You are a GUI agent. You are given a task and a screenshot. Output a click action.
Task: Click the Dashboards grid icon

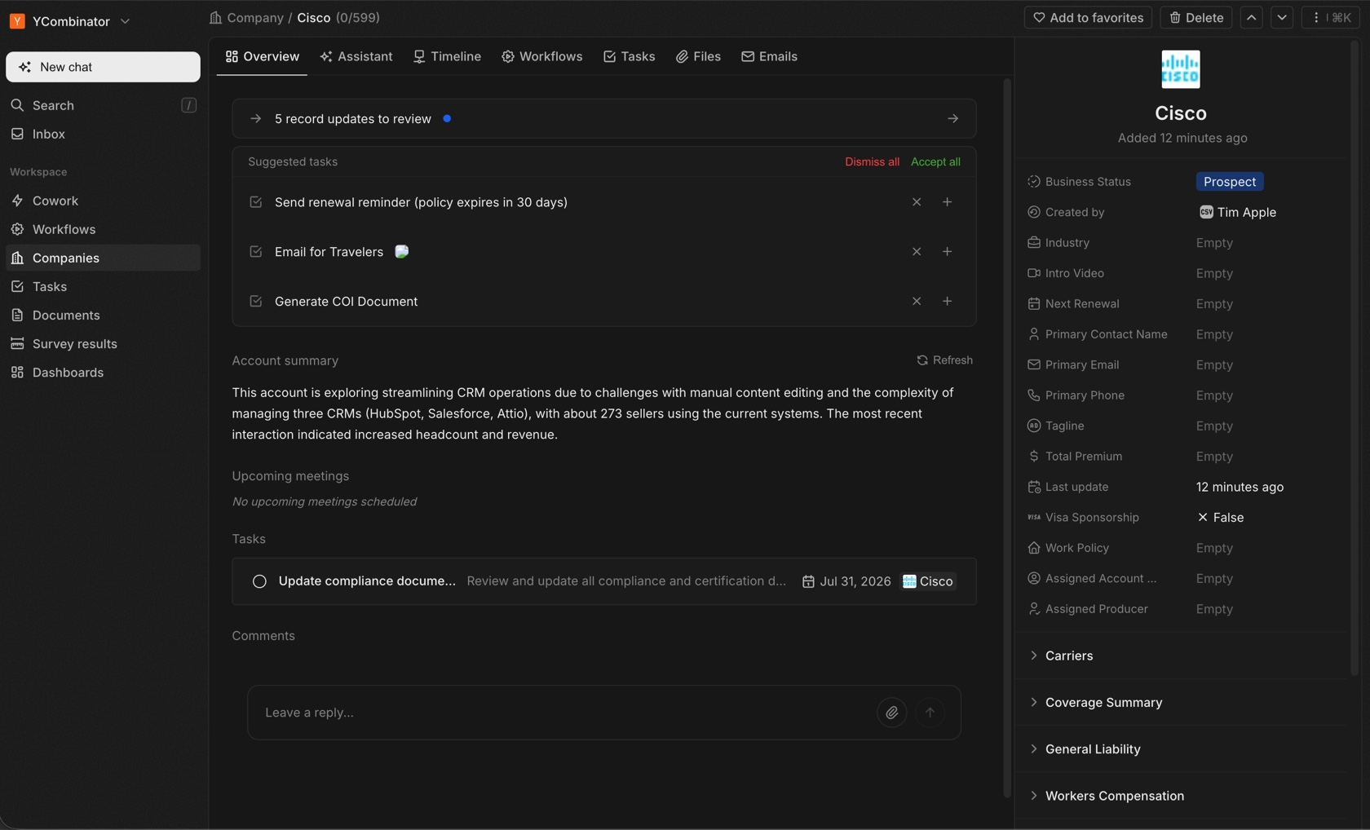[17, 372]
